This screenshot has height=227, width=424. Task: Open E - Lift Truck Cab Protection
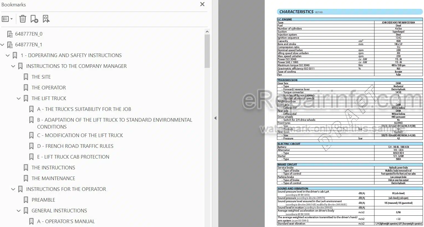pos(73,157)
